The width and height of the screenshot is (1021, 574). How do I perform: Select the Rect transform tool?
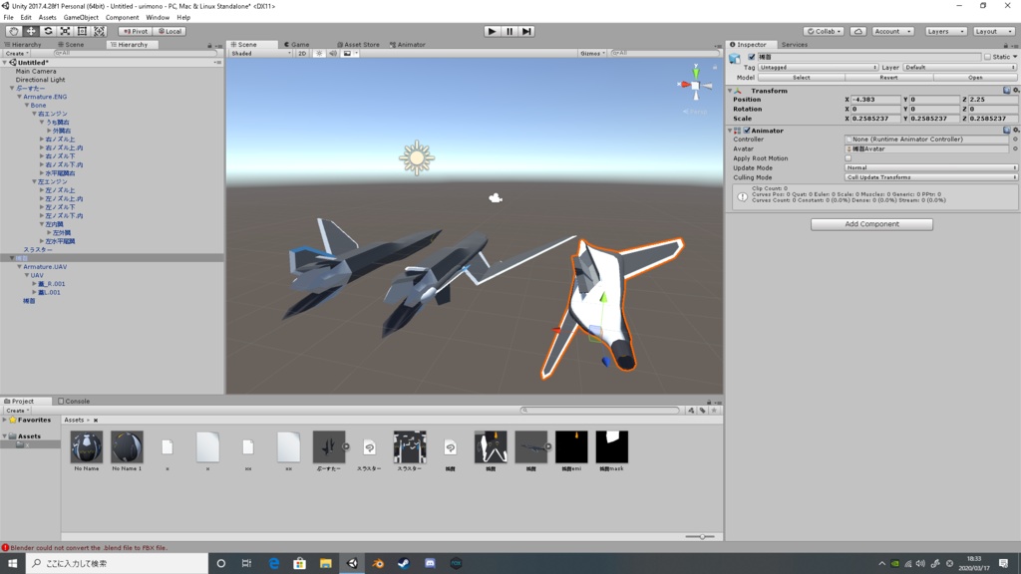82,31
